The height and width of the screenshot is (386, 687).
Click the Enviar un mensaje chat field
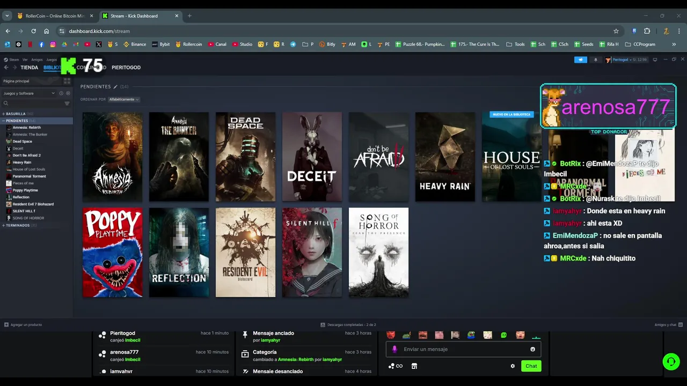463,349
